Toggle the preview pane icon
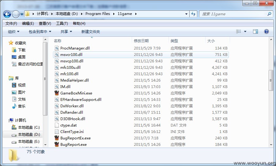Viewport: 276px width, 166px height. click(x=255, y=31)
